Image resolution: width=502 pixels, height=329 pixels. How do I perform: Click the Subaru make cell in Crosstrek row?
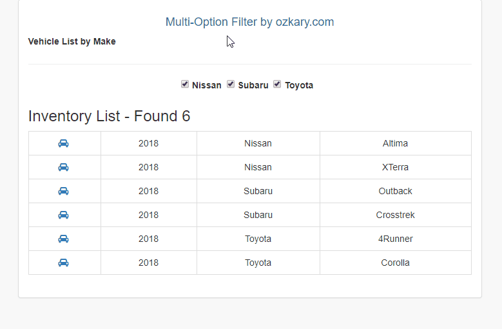point(258,215)
